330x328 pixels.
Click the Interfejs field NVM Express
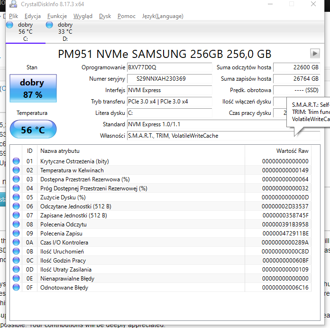pyautogui.click(x=169, y=90)
